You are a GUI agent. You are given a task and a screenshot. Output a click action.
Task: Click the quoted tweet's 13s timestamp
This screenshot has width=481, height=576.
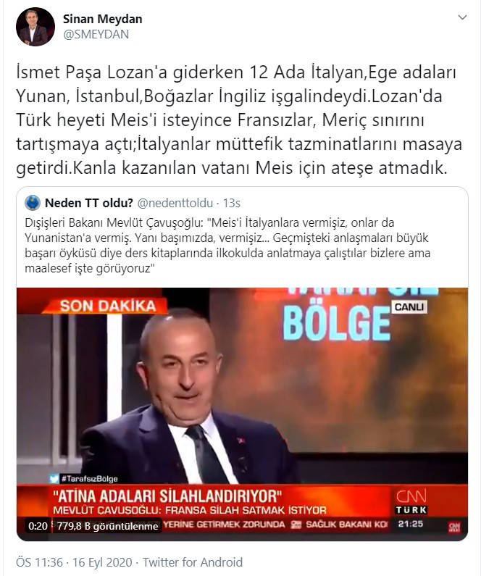coord(232,203)
